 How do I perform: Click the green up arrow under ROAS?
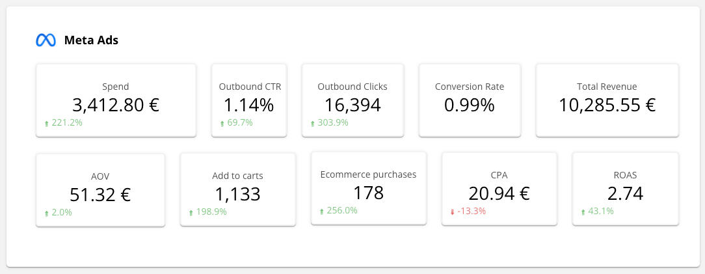point(583,212)
